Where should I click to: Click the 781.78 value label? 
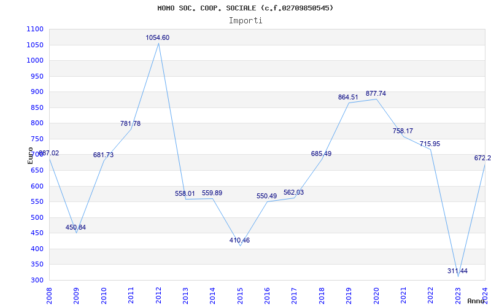(130, 123)
